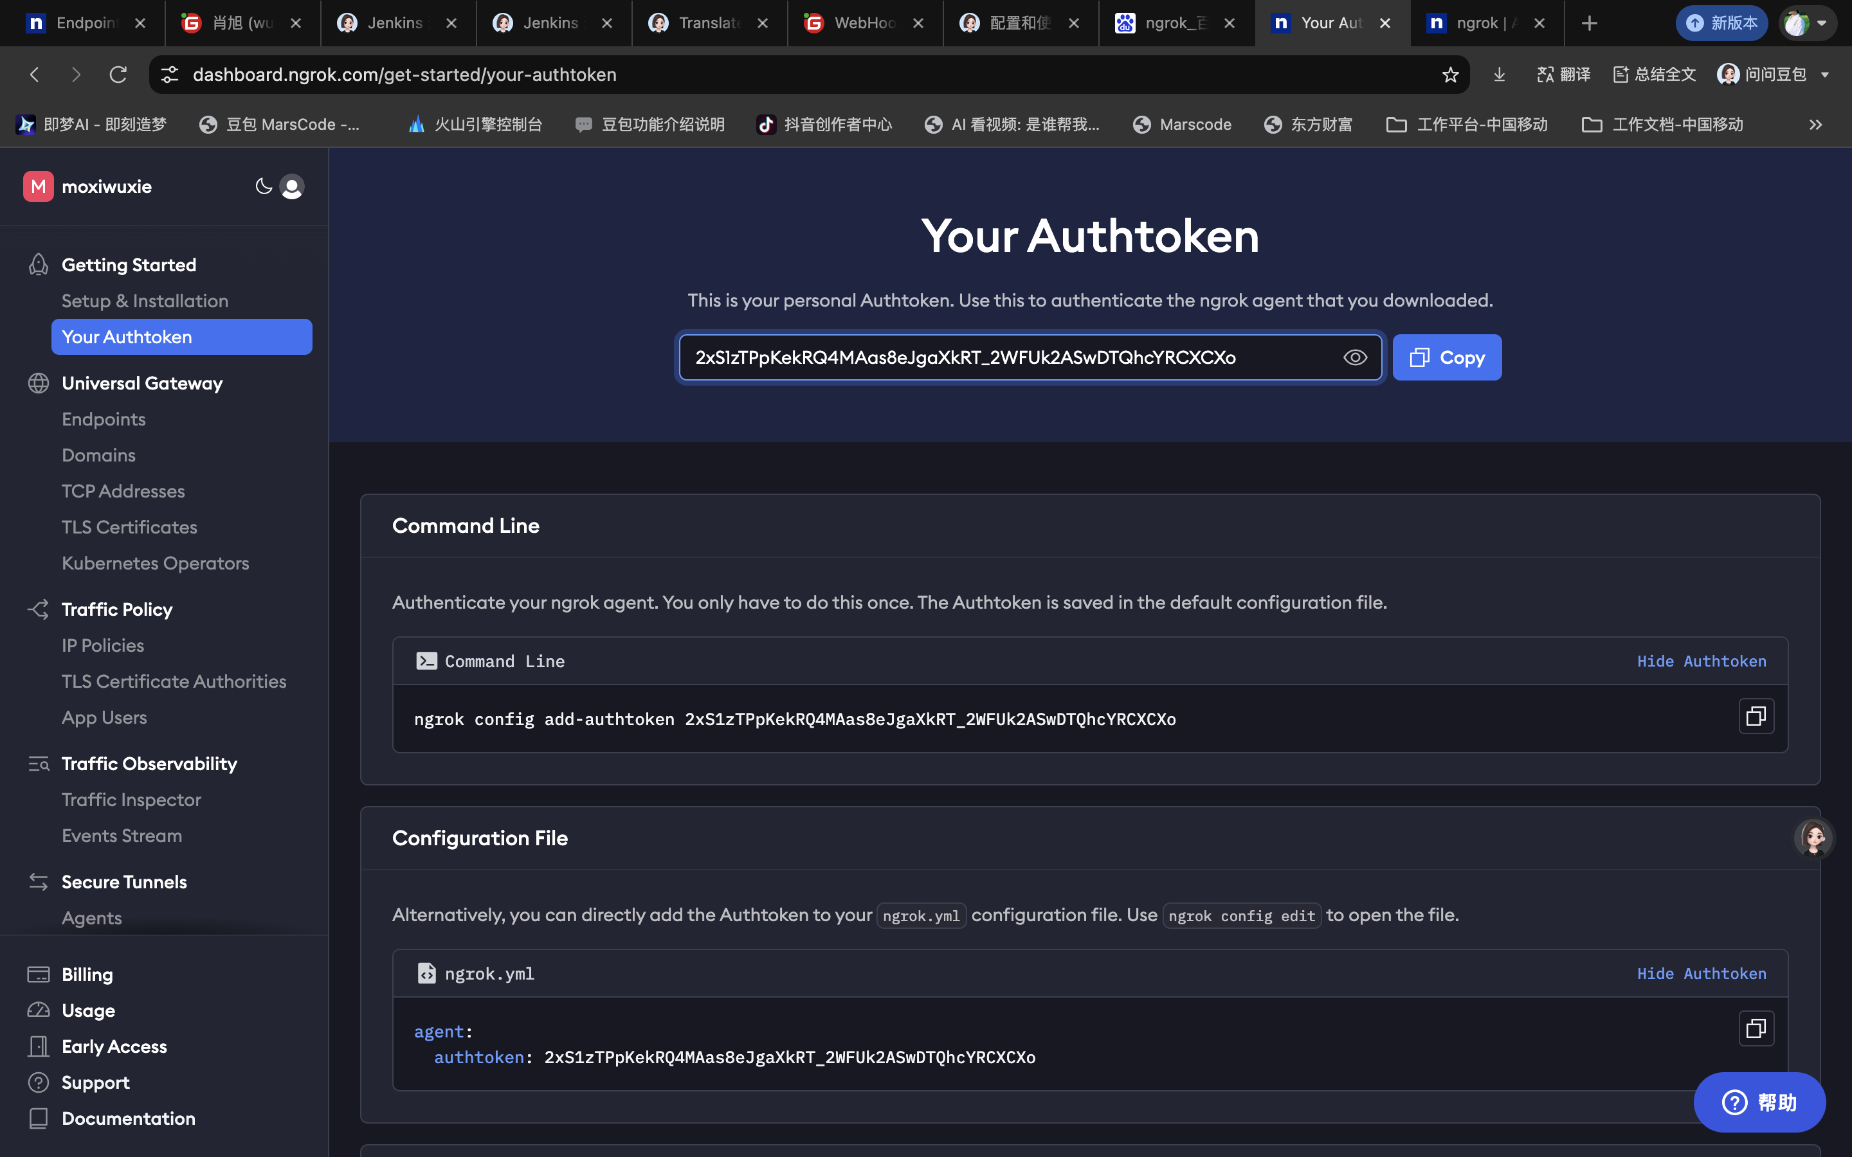Viewport: 1852px width, 1157px height.
Task: Click the floating assistant avatar
Action: [1813, 837]
